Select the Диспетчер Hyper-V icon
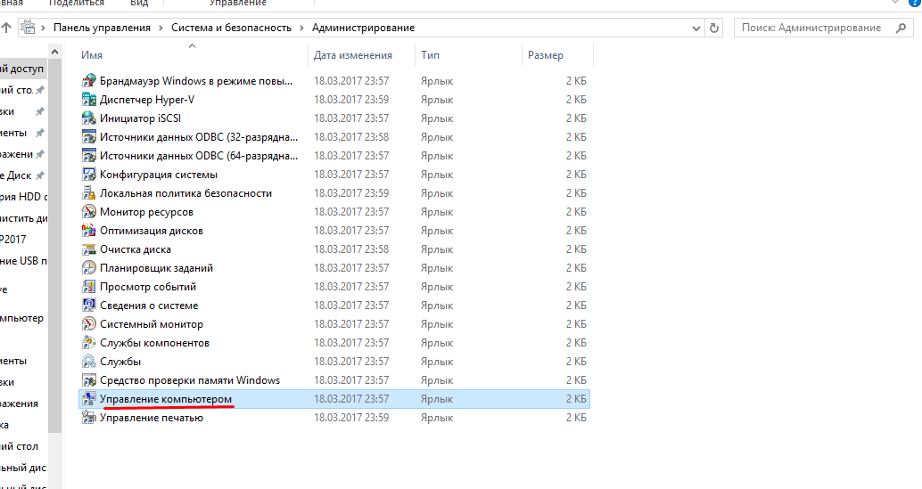This screenshot has height=489, width=922. pyautogui.click(x=88, y=100)
